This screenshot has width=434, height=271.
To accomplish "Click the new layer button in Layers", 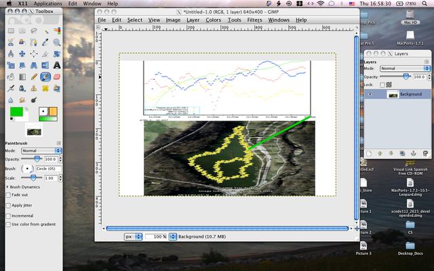I will point(369,154).
